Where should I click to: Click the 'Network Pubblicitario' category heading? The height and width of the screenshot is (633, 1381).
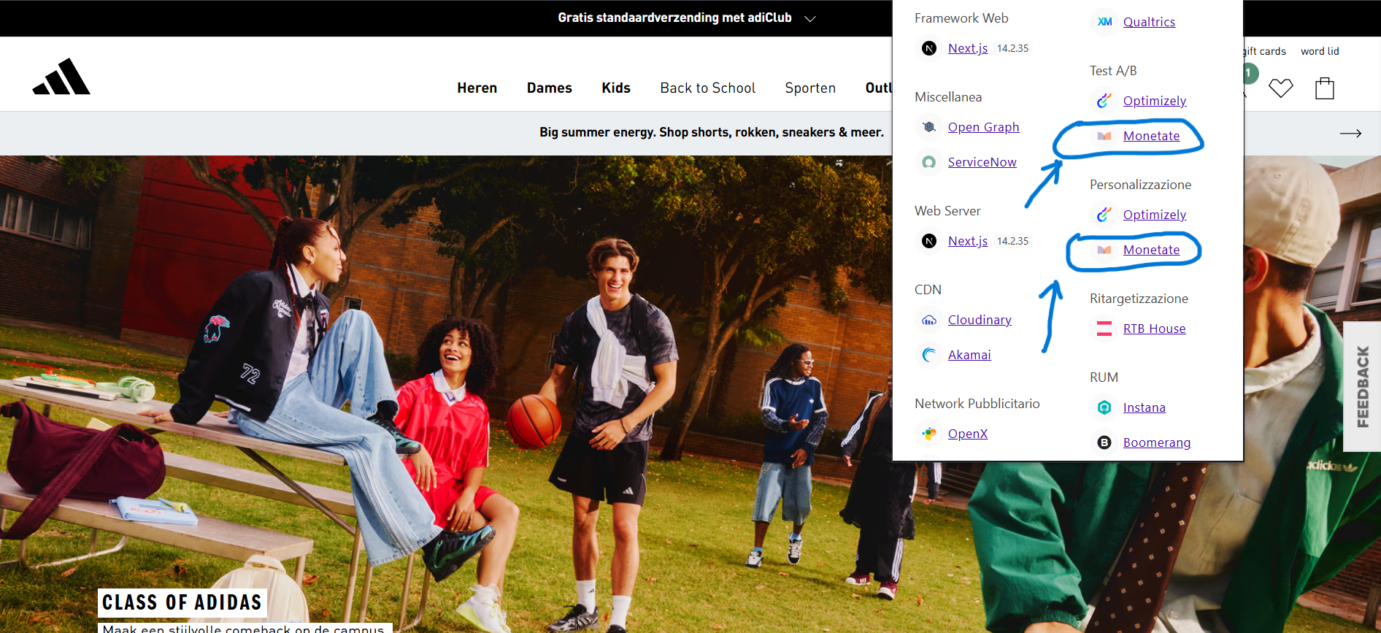click(977, 404)
